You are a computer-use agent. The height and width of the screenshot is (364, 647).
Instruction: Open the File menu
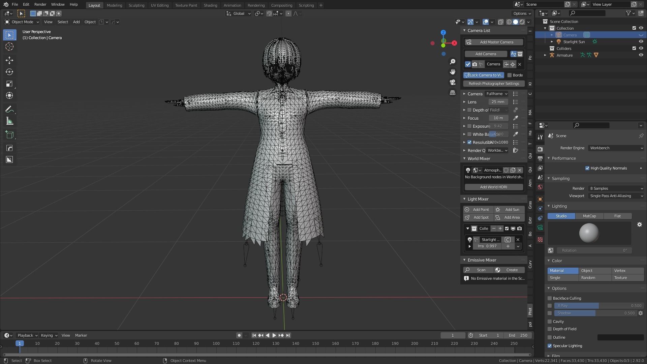[x=15, y=4]
